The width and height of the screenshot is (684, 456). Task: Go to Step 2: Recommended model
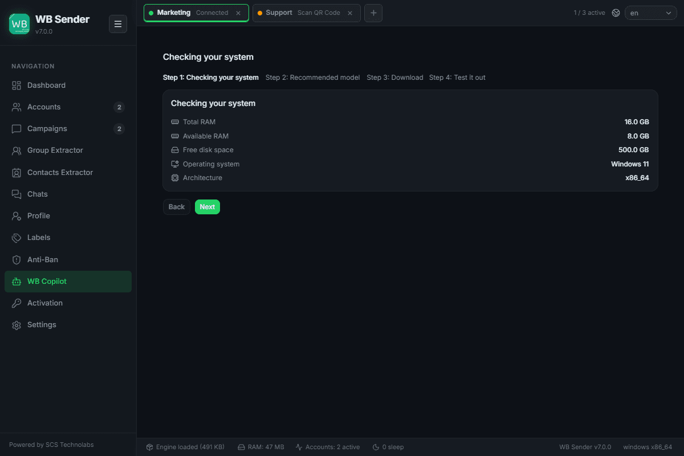[x=312, y=78]
